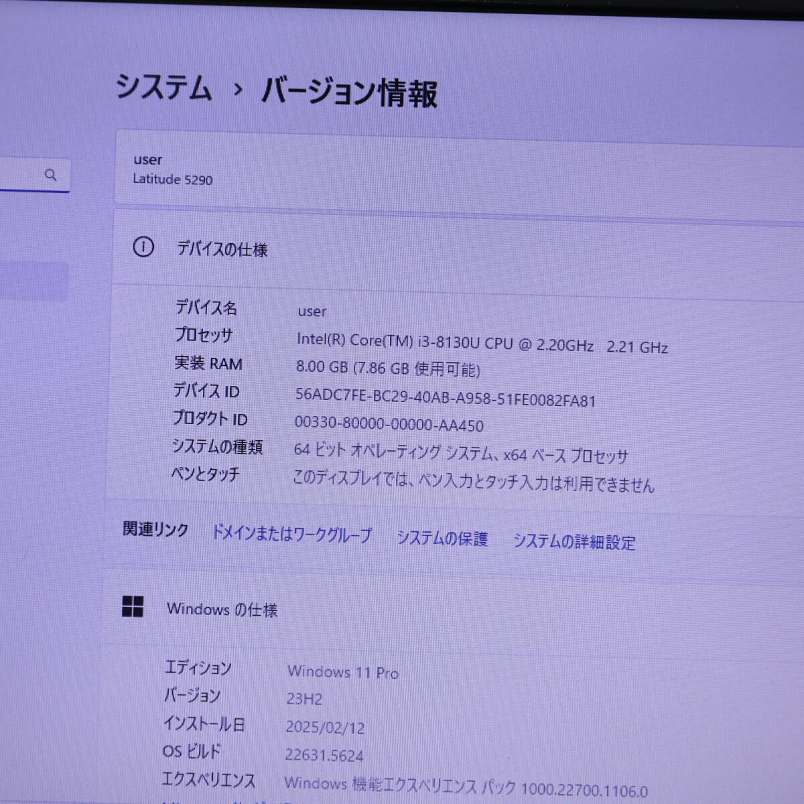The width and height of the screenshot is (804, 804).
Task: Go back to システム in the breadcrumb
Action: [x=163, y=88]
